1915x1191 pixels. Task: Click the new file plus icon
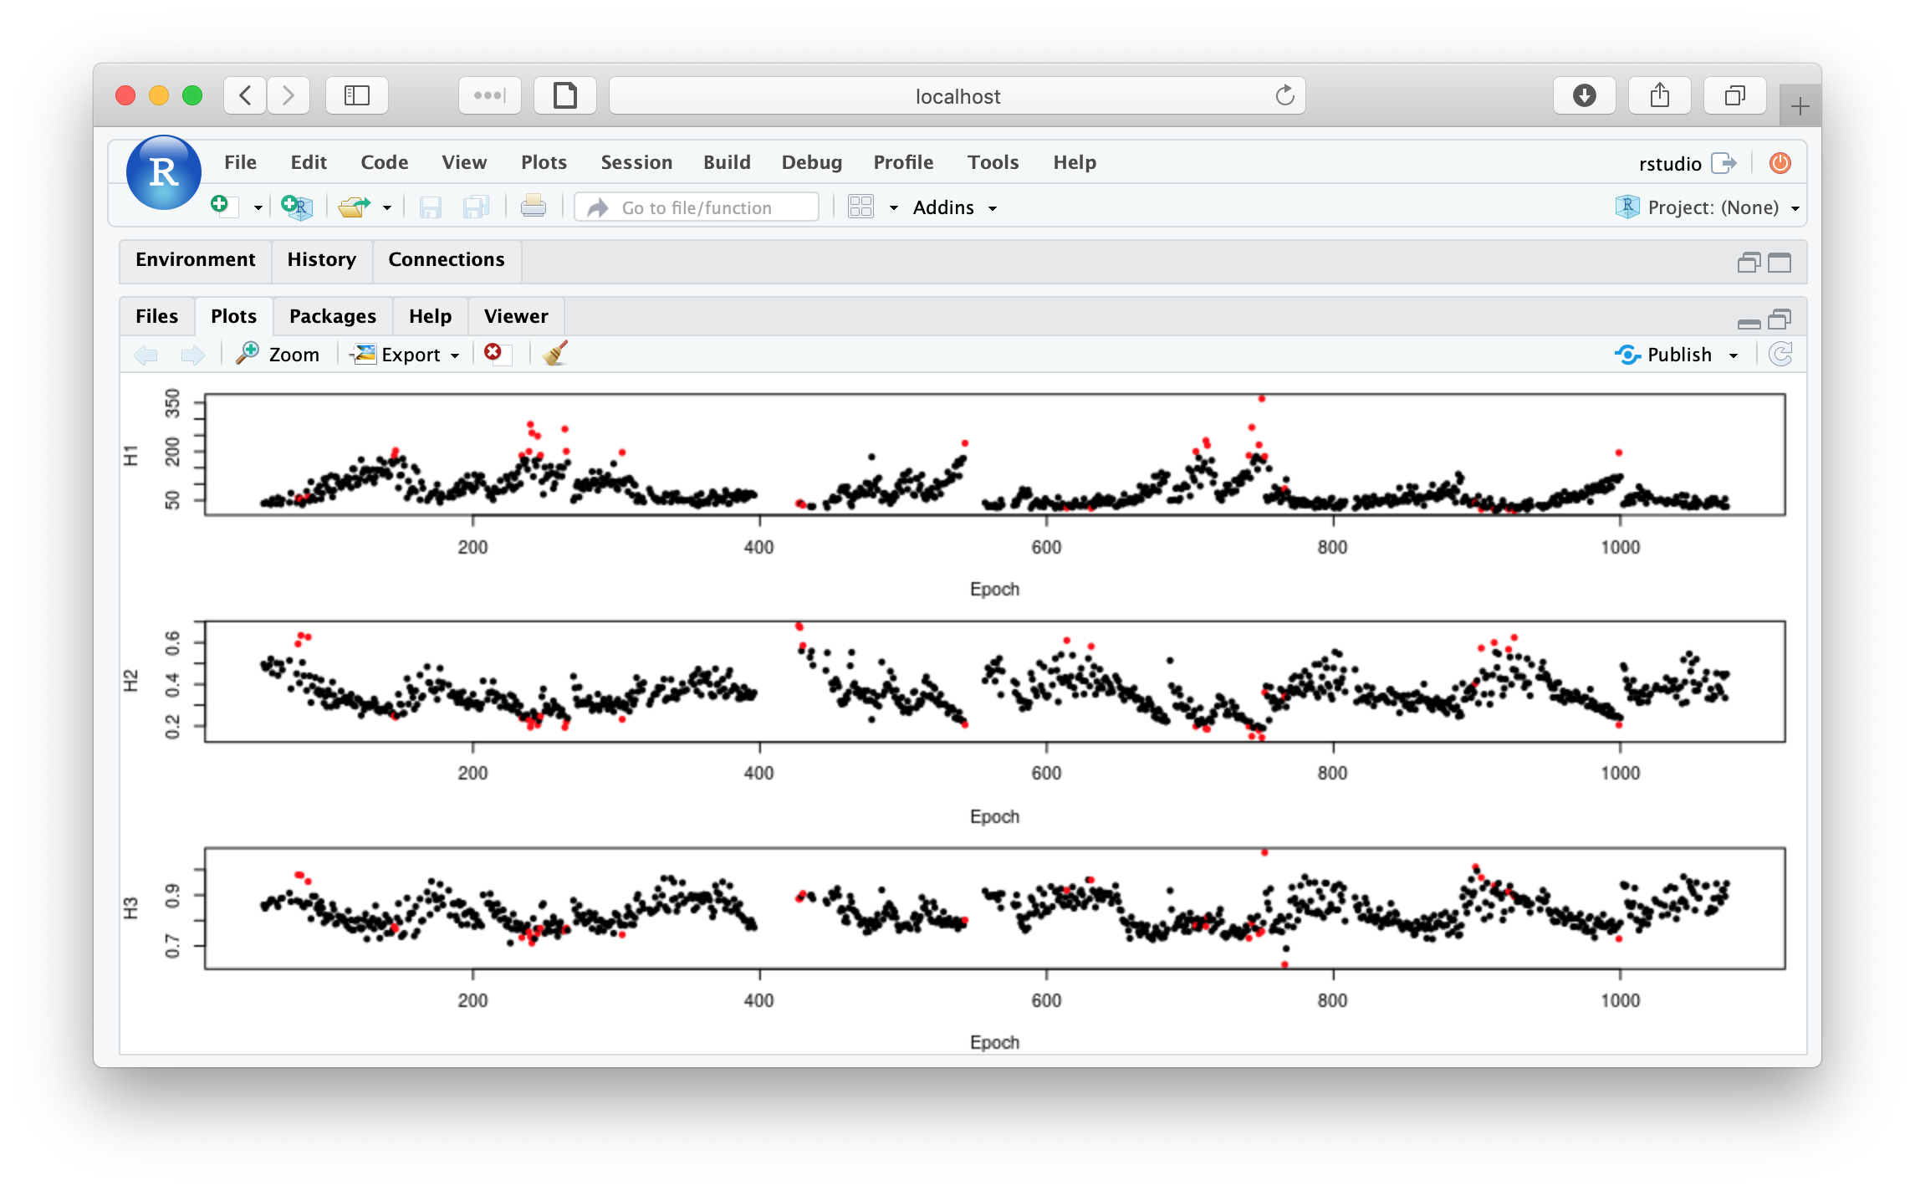[x=222, y=207]
